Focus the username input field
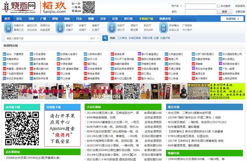The image size is (247, 161). click(x=200, y=6)
